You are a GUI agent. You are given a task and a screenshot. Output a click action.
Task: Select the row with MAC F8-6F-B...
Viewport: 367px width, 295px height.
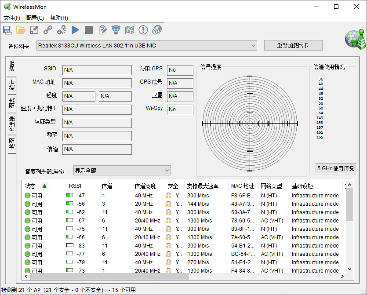pyautogui.click(x=184, y=196)
